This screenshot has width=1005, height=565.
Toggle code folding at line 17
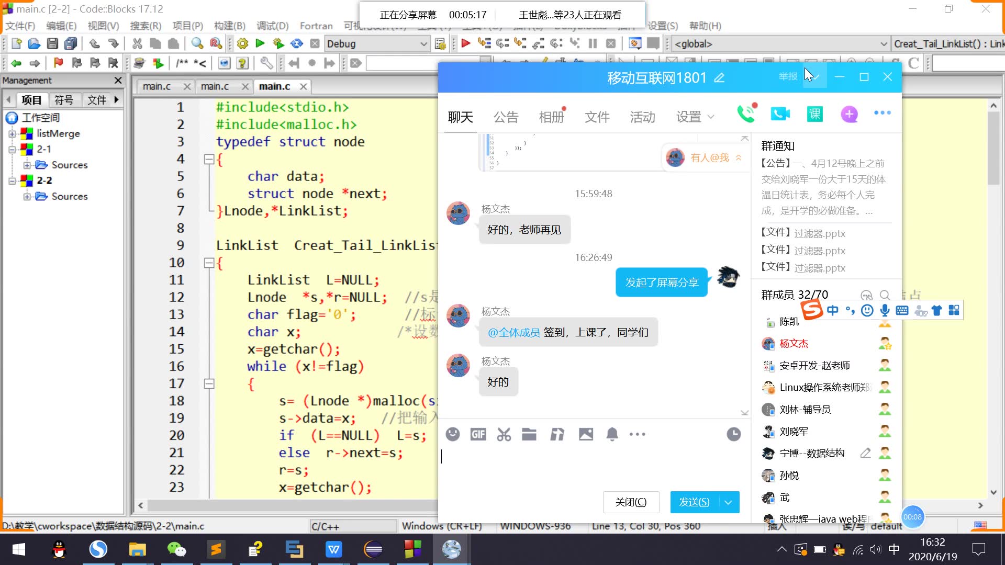click(x=209, y=383)
